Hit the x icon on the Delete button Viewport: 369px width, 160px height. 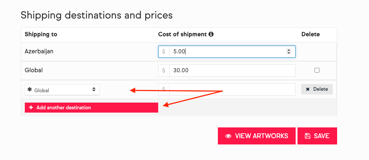pyautogui.click(x=308, y=89)
